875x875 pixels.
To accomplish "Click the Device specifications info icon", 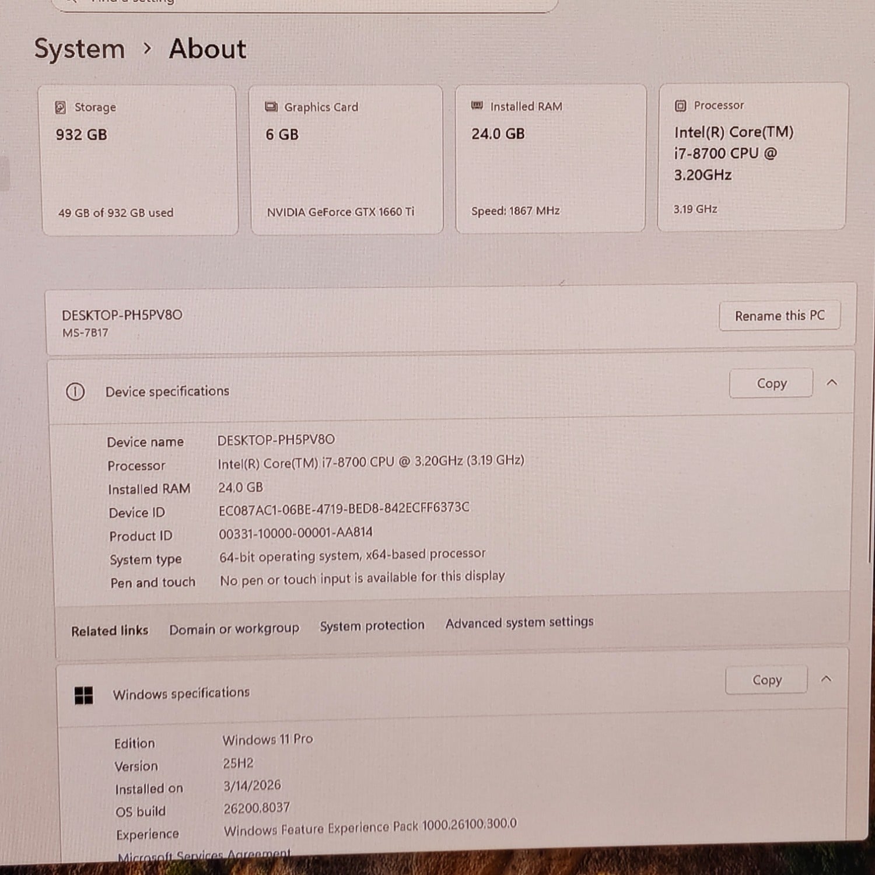I will pos(75,391).
